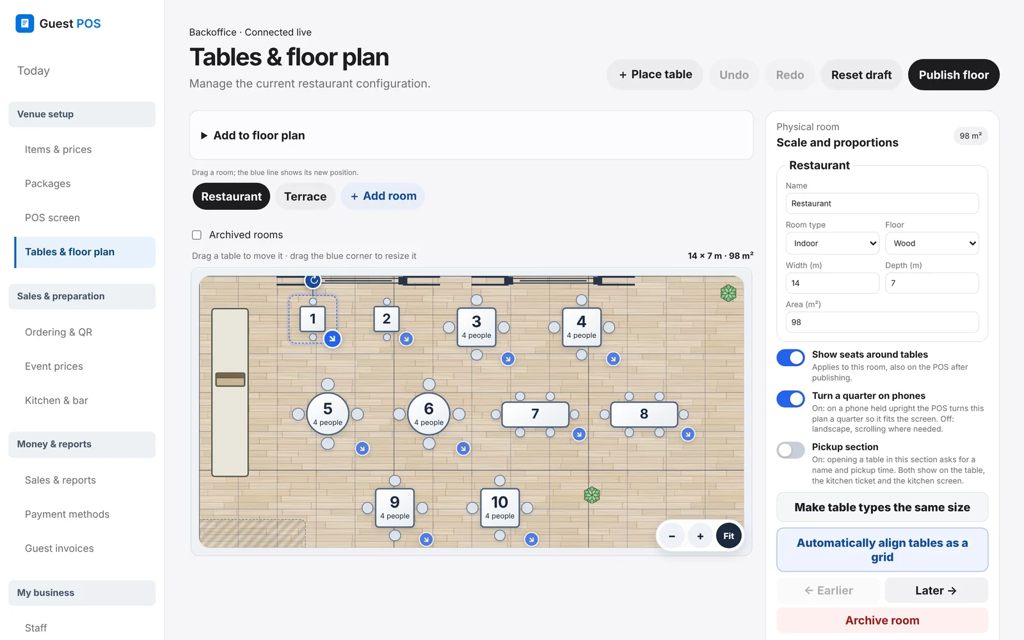
Task: Switch to the Terrace room tab
Action: [305, 196]
